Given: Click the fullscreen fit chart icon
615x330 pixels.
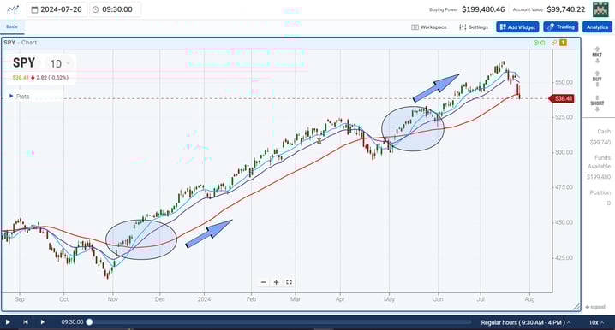Looking at the screenshot, I should coord(289,282).
